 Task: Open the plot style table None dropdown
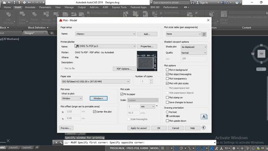click(183, 34)
